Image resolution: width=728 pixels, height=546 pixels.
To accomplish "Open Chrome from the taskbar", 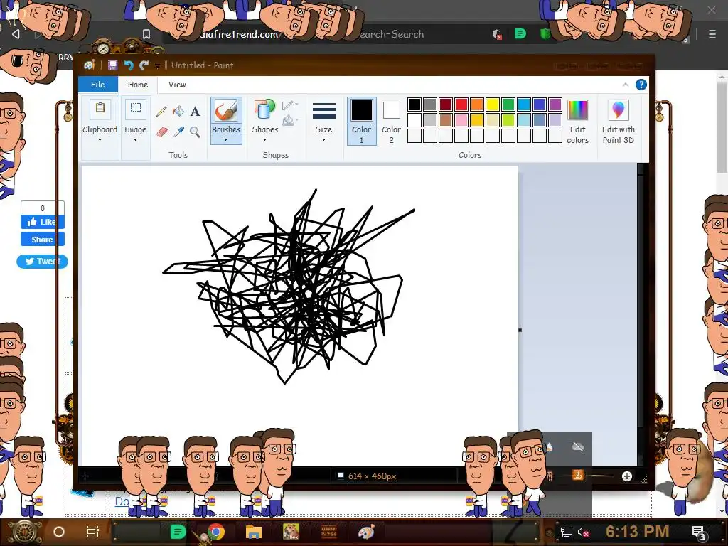I will pos(216,532).
